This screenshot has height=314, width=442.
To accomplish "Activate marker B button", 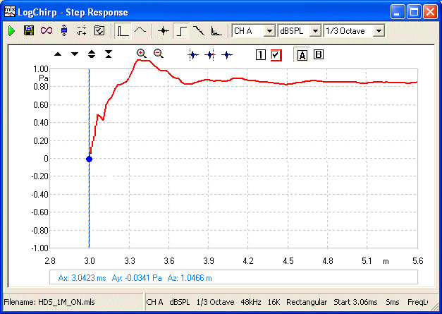I will tap(319, 54).
